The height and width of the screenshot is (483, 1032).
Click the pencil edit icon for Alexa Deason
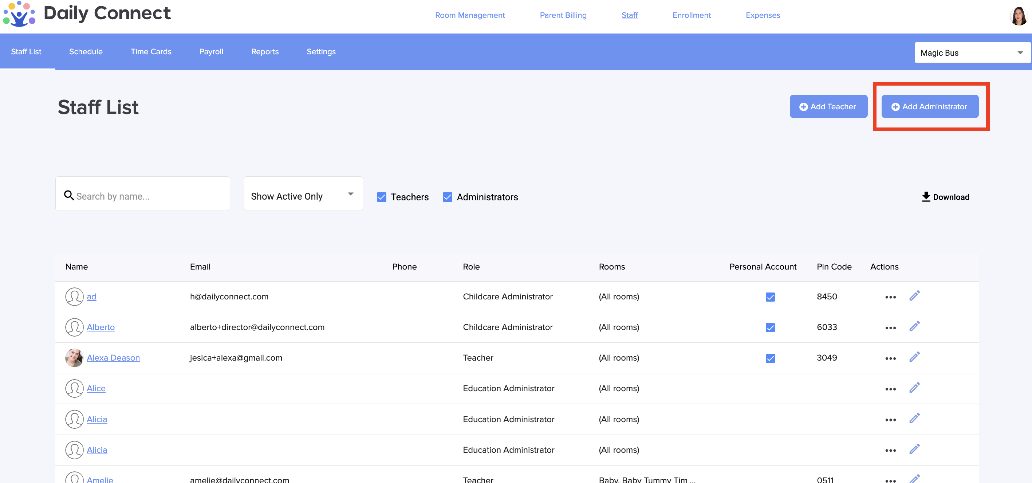914,357
